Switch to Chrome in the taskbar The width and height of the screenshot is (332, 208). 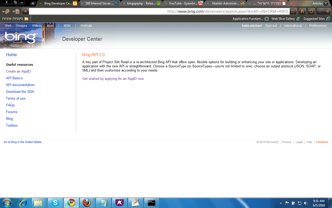[71, 203]
